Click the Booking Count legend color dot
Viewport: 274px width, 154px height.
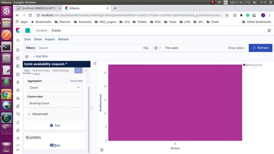coord(244,65)
